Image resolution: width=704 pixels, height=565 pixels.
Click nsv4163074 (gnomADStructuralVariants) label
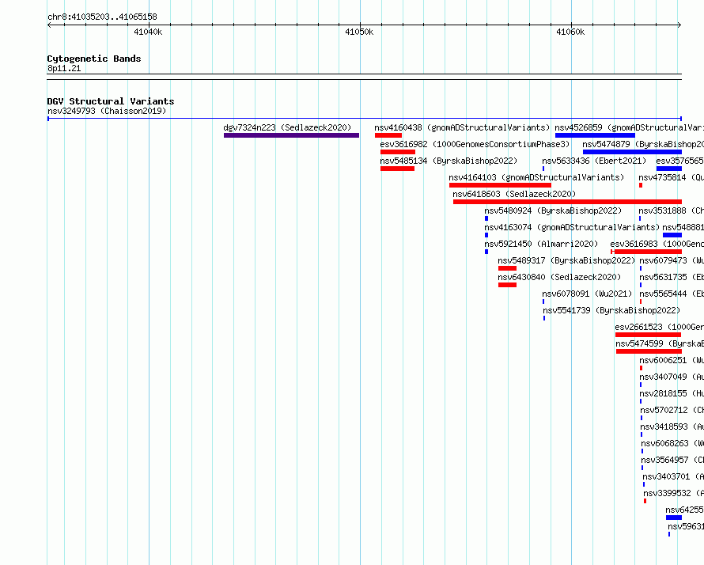click(x=572, y=227)
